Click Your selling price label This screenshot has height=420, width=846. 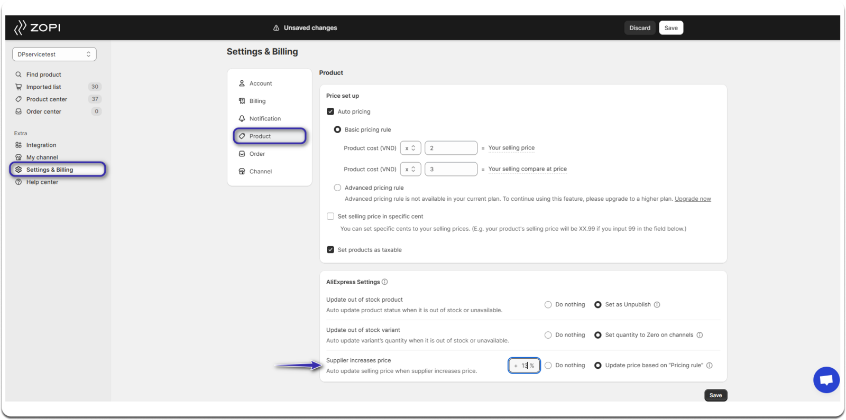coord(511,148)
